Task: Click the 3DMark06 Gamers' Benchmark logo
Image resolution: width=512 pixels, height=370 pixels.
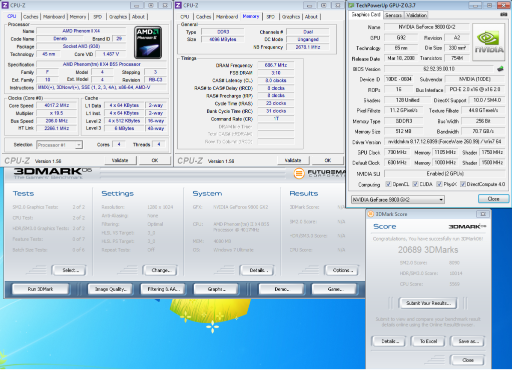Action: click(x=53, y=173)
